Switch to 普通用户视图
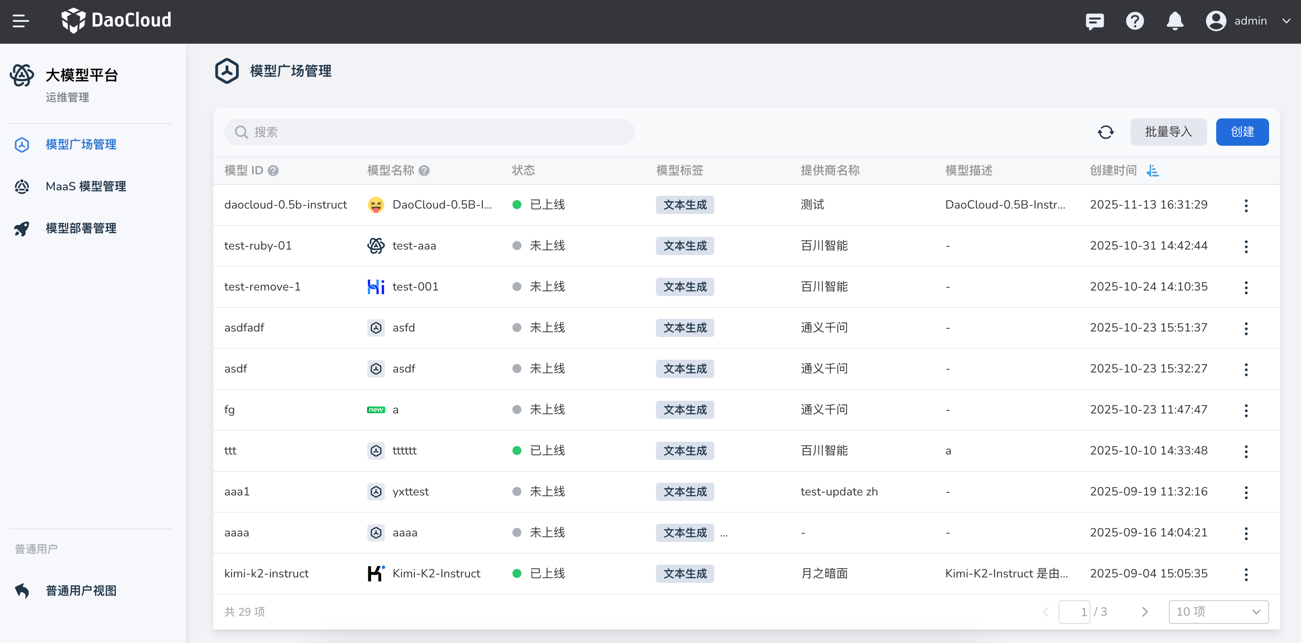Screen dimensions: 1301x643 [x=81, y=591]
